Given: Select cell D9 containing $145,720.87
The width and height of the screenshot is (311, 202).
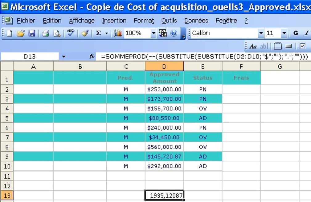Looking at the screenshot, I should coord(164,156).
